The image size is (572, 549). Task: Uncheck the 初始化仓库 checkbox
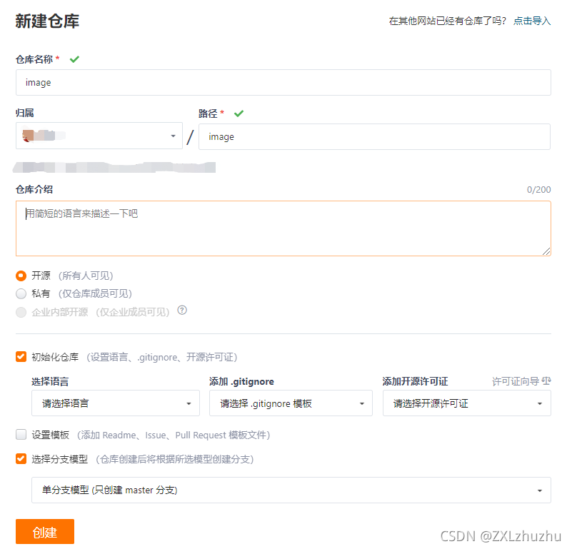pyautogui.click(x=21, y=356)
